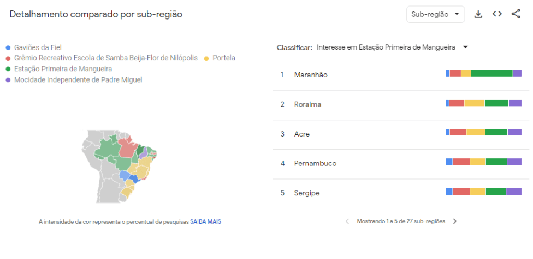Click the green Estação Primeira de Mangueira dot
Image resolution: width=533 pixels, height=259 pixels.
pos(8,69)
